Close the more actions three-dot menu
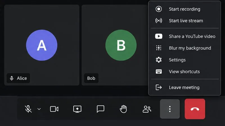This screenshot has width=225, height=126. click(170, 109)
